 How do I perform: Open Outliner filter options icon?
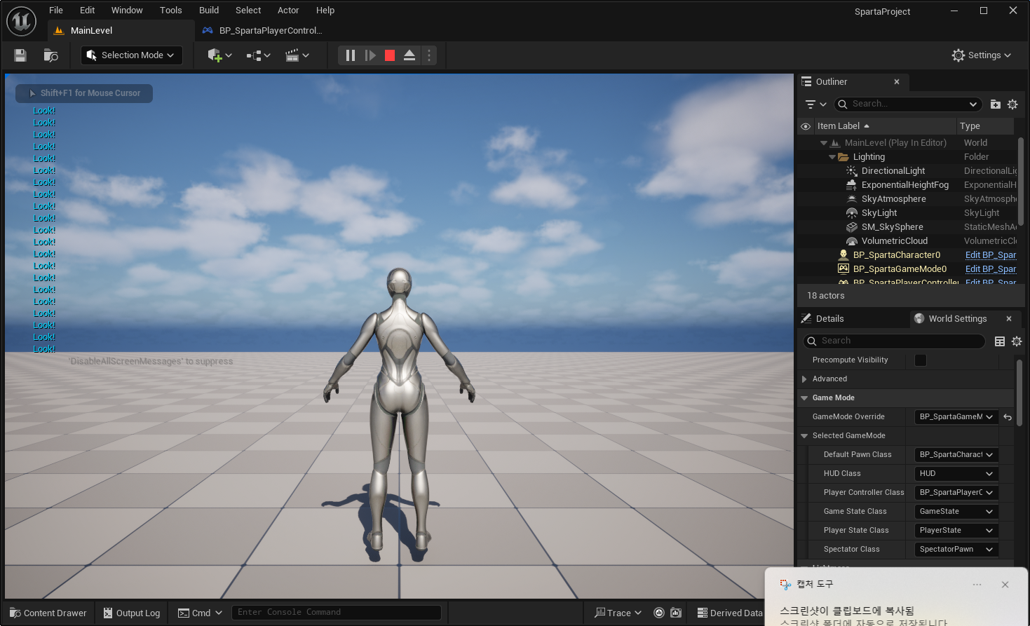[815, 104]
